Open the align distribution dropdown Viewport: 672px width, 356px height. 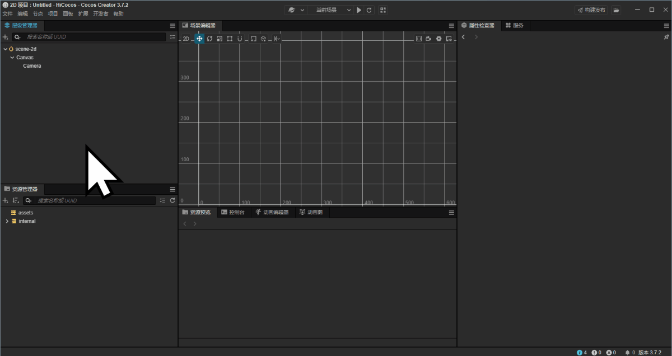click(x=277, y=39)
